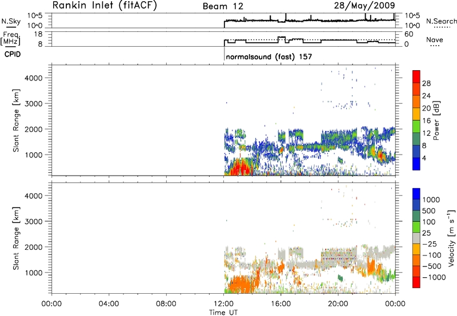Click the 'Freq. [MHz]' label
The image size is (457, 316).
click(x=10, y=38)
